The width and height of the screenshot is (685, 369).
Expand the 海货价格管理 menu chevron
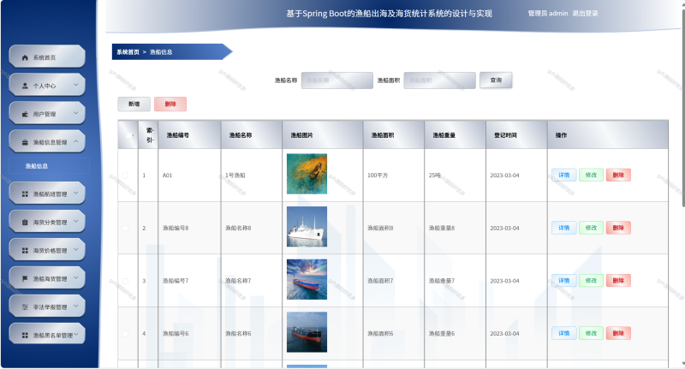(76, 249)
